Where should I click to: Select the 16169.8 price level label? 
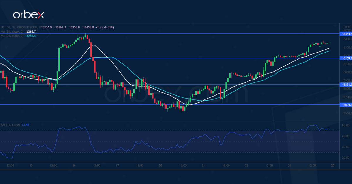click(345, 58)
